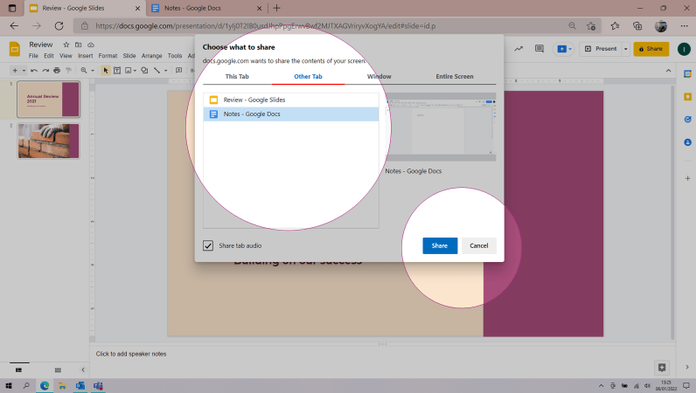Image resolution: width=696 pixels, height=393 pixels.
Task: Open the Insert menu
Action: [85, 56]
